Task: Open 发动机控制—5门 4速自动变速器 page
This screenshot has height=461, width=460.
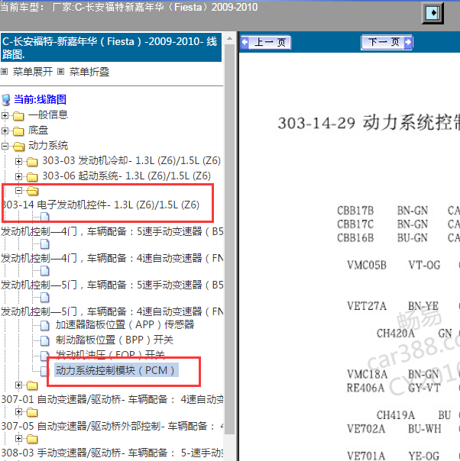Action: [x=112, y=311]
